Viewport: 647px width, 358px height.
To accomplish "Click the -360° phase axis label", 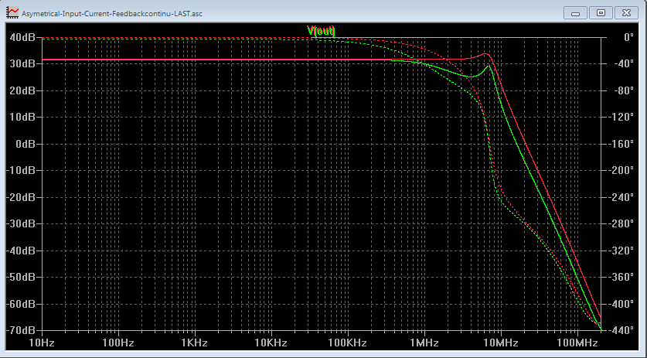I will (x=621, y=277).
